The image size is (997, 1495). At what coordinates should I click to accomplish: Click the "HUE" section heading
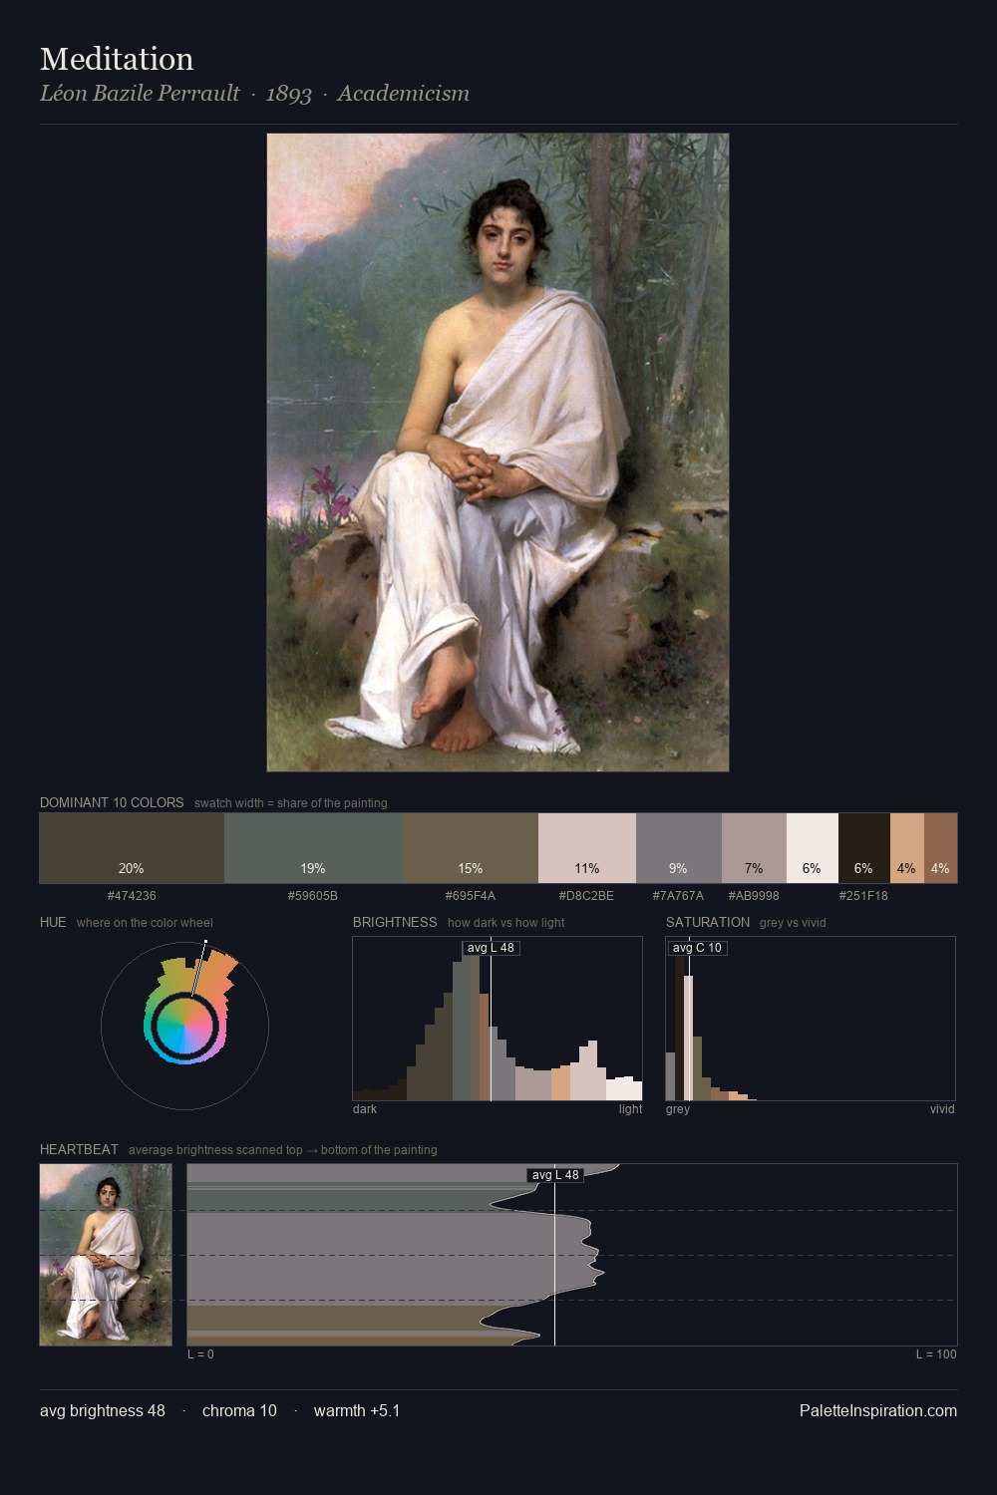tap(53, 922)
